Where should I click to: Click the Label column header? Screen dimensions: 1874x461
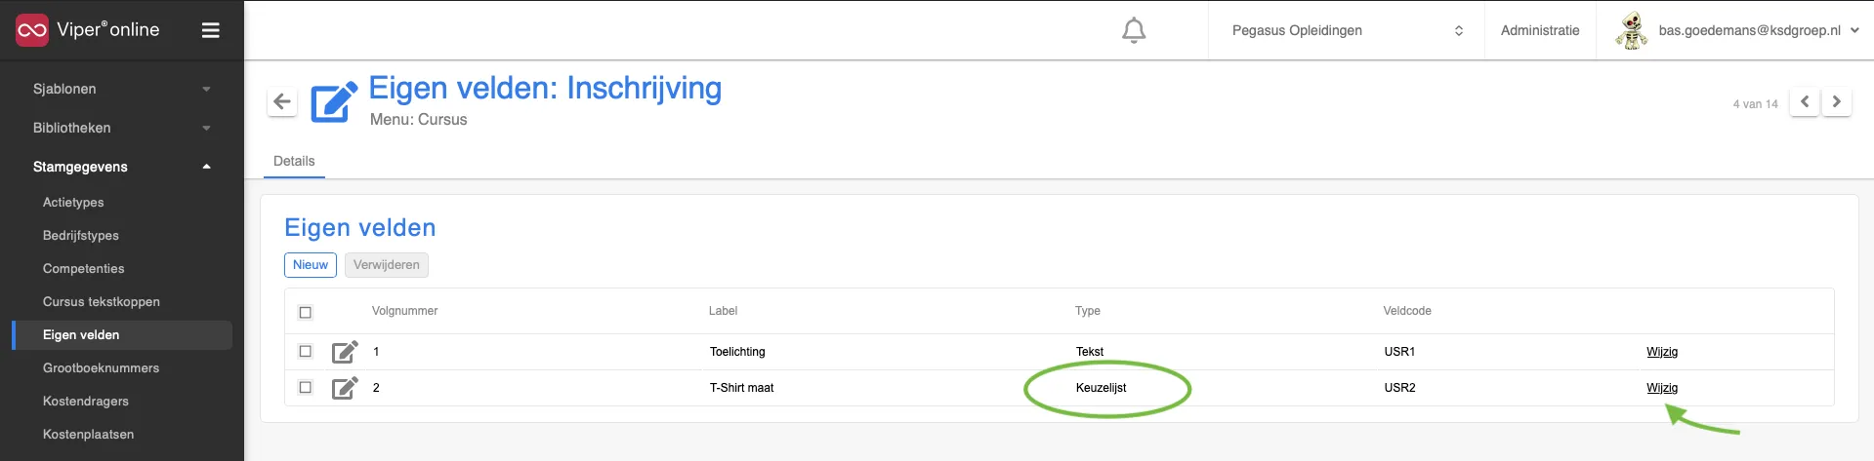724,311
